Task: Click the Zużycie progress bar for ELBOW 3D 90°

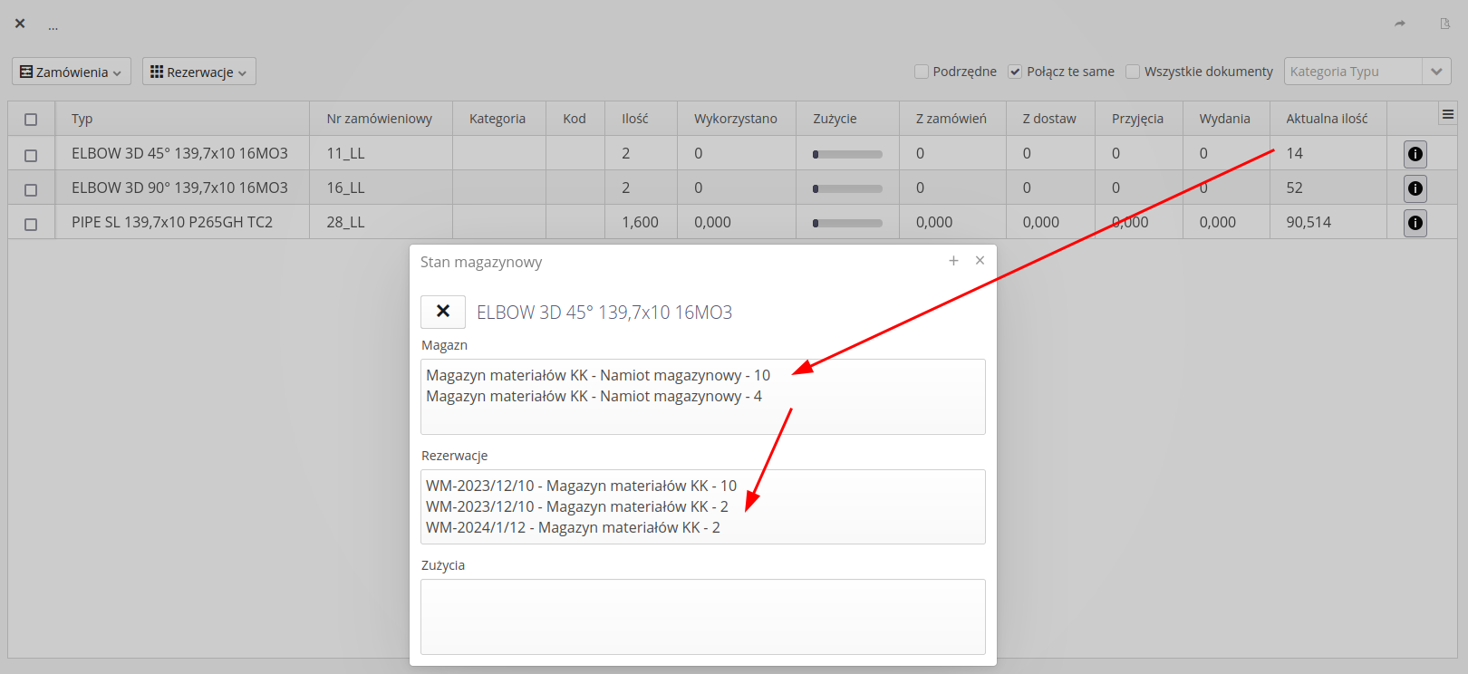Action: [847, 188]
